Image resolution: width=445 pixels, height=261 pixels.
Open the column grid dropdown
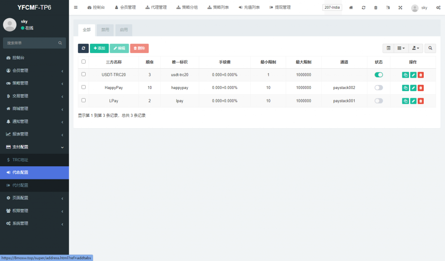click(x=401, y=48)
